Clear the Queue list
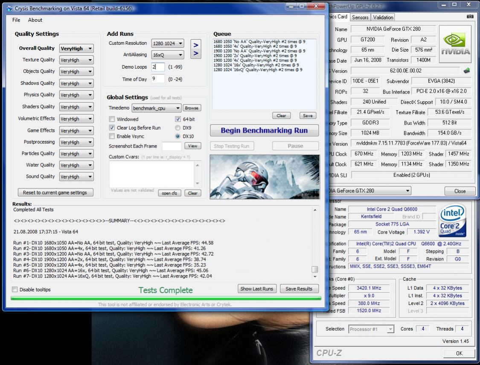The width and height of the screenshot is (480, 365). tap(281, 116)
